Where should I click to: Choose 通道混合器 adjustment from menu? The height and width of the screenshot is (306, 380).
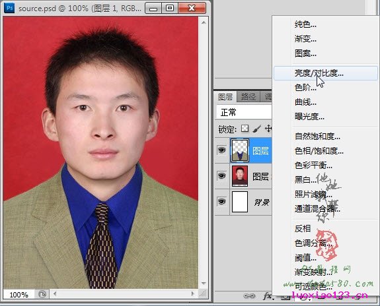click(x=317, y=208)
